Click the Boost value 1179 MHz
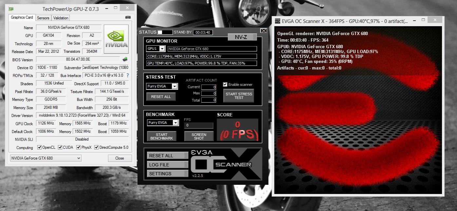This screenshot has width=457, height=211. 118,124
